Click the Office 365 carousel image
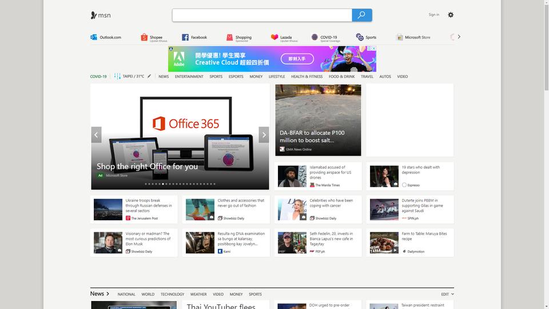The height and width of the screenshot is (309, 549). 180,137
